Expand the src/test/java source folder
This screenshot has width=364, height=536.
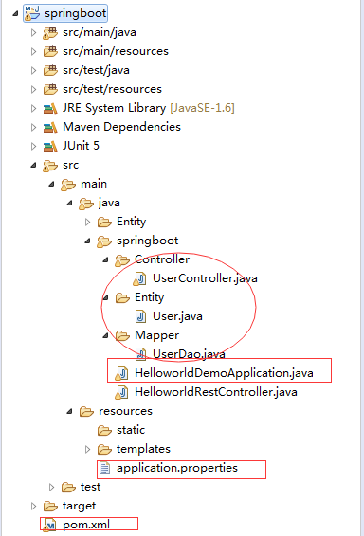point(33,70)
